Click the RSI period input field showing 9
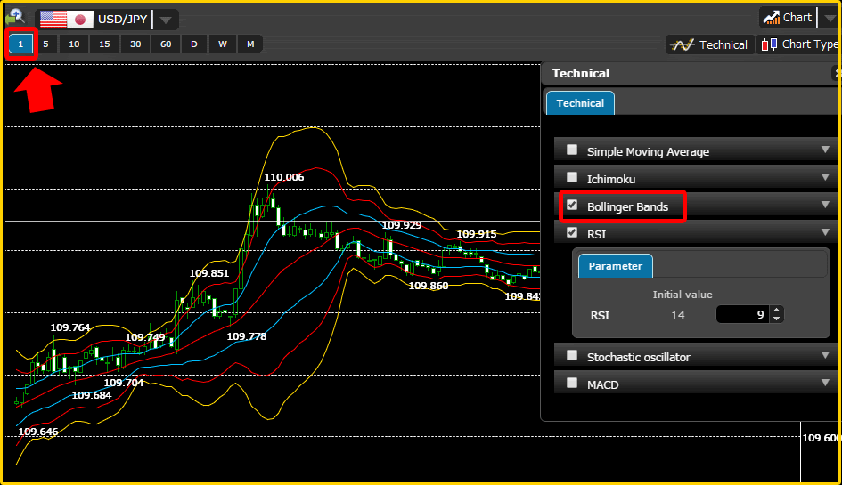The width and height of the screenshot is (842, 485). point(743,314)
